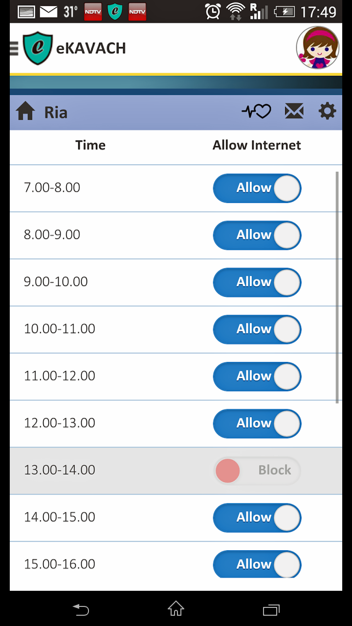This screenshot has height=626, width=352.
Task: Tap the eKAVACH shield logo
Action: point(38,48)
